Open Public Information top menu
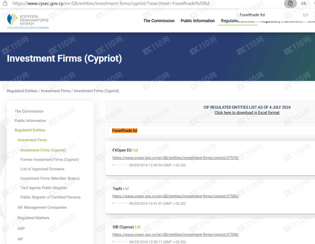This screenshot has height=244, width=315. (198, 21)
